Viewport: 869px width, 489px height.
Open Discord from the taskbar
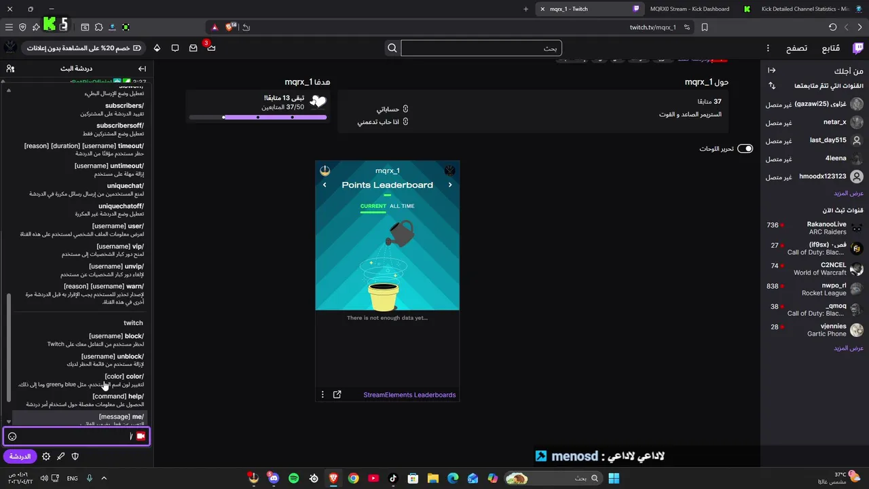tap(273, 478)
